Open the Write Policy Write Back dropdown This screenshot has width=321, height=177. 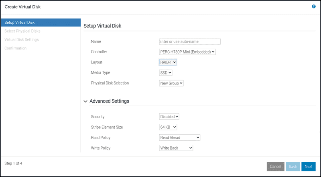pos(176,148)
